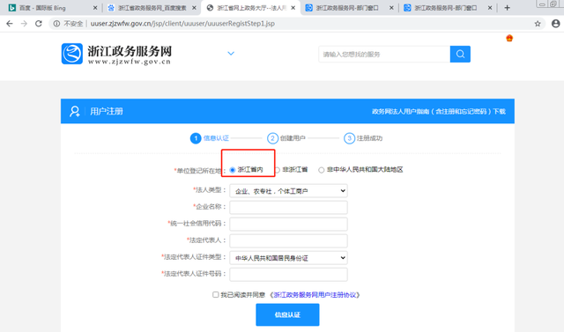Close the active 法人 registration tab
564x332 pixels.
293,8
